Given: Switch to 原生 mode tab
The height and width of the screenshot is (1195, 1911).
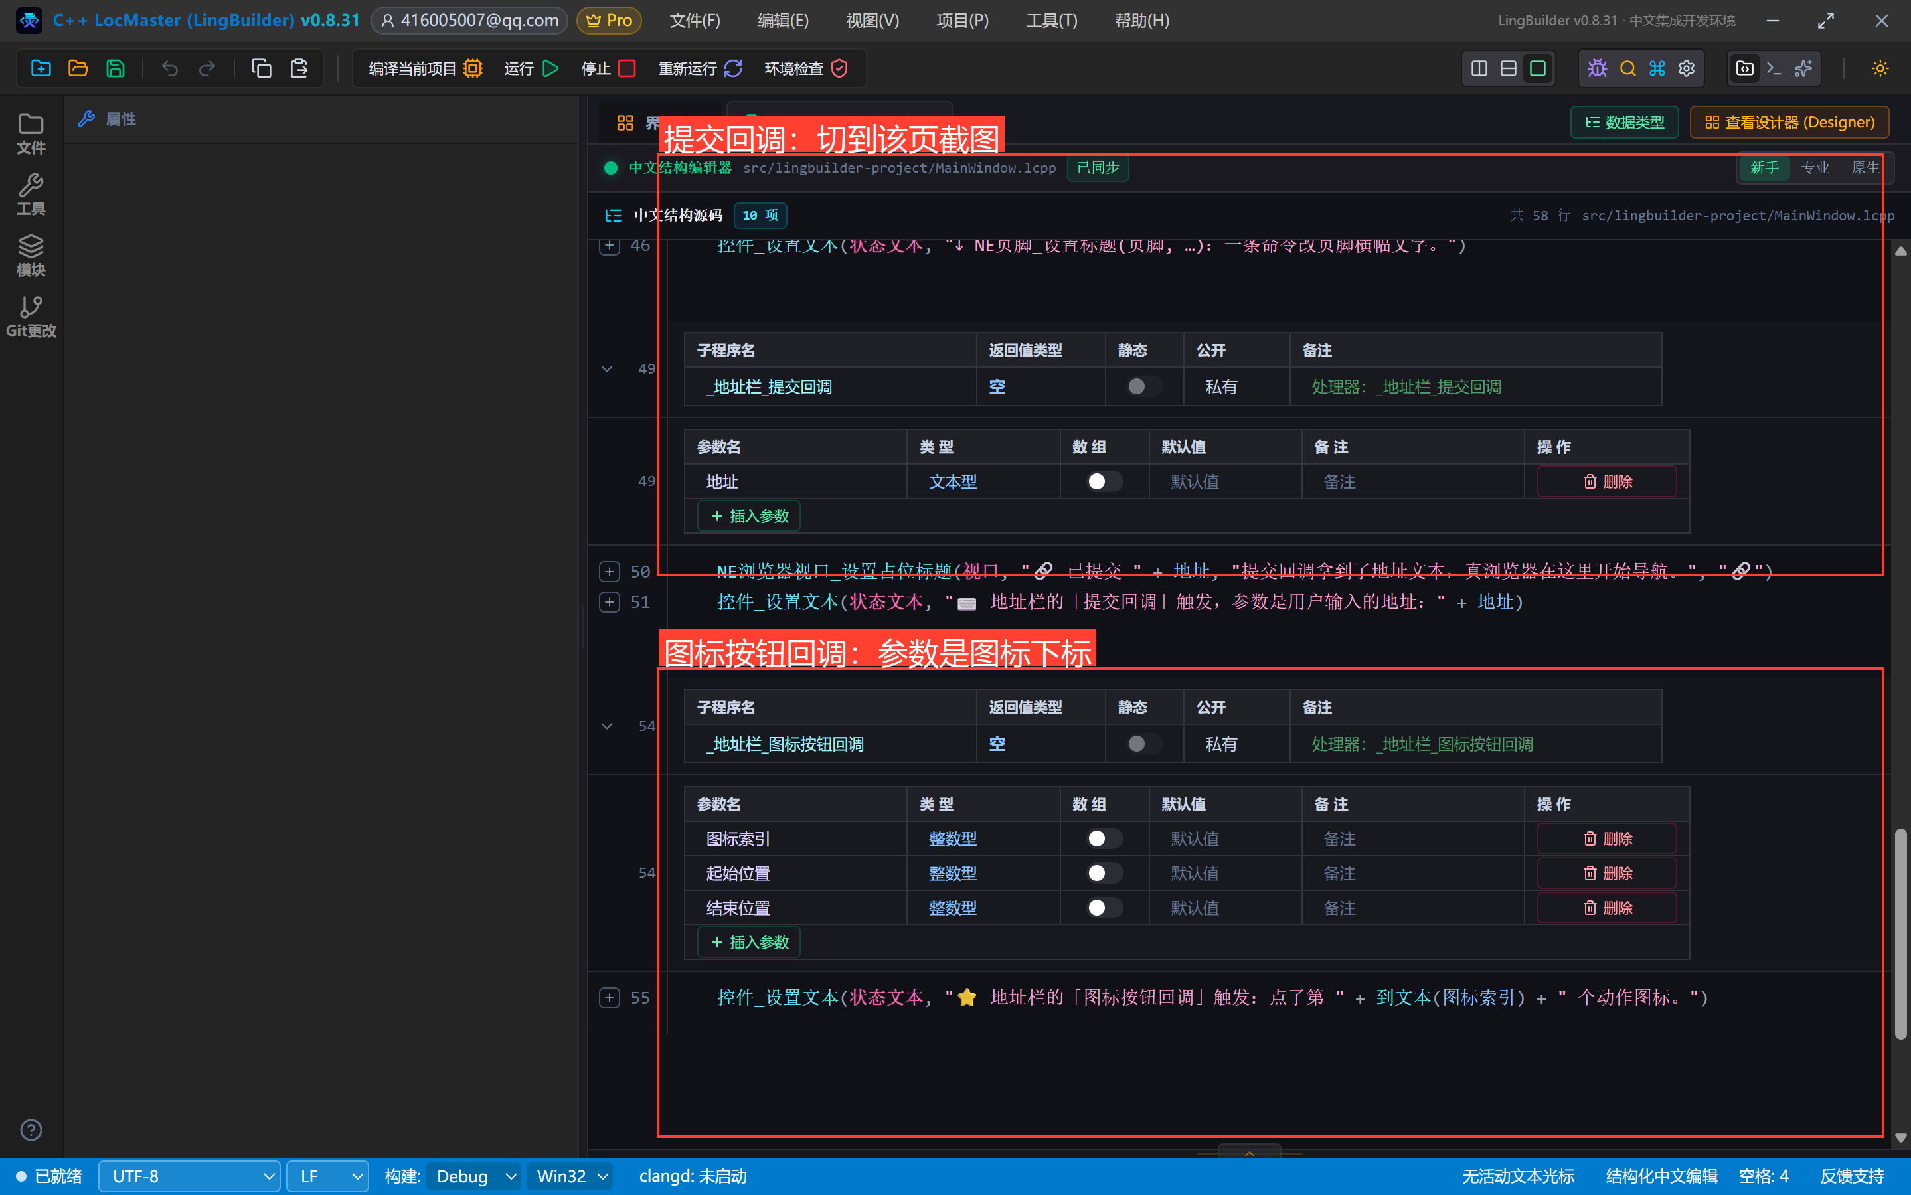Looking at the screenshot, I should click(1865, 167).
